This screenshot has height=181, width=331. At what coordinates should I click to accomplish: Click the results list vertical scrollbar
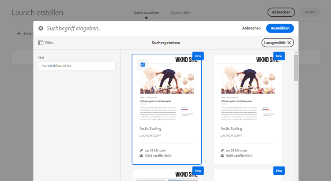[x=296, y=67]
